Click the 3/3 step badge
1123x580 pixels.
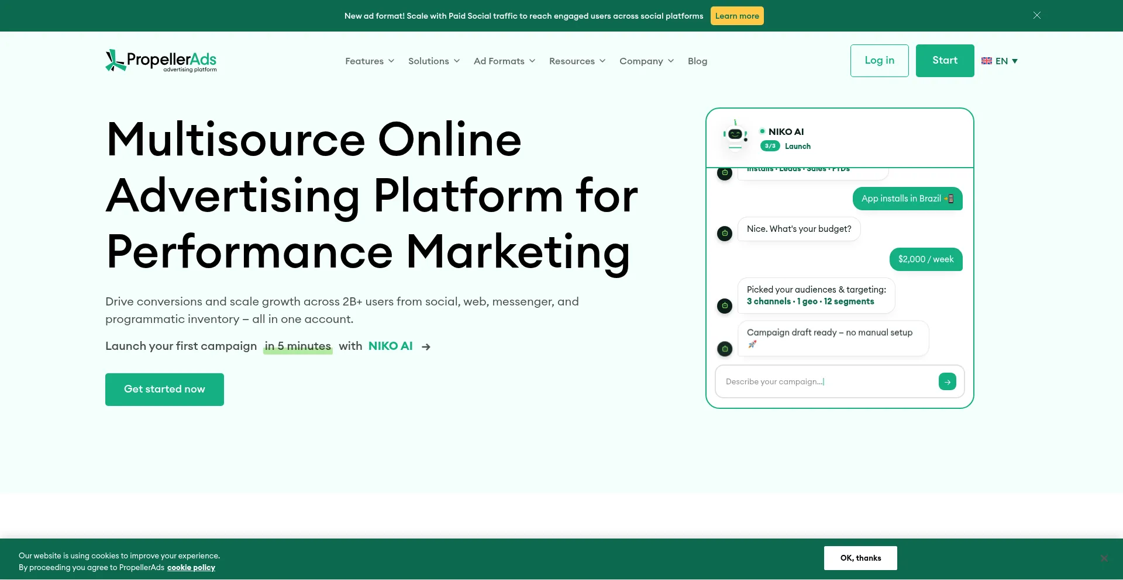tap(770, 146)
